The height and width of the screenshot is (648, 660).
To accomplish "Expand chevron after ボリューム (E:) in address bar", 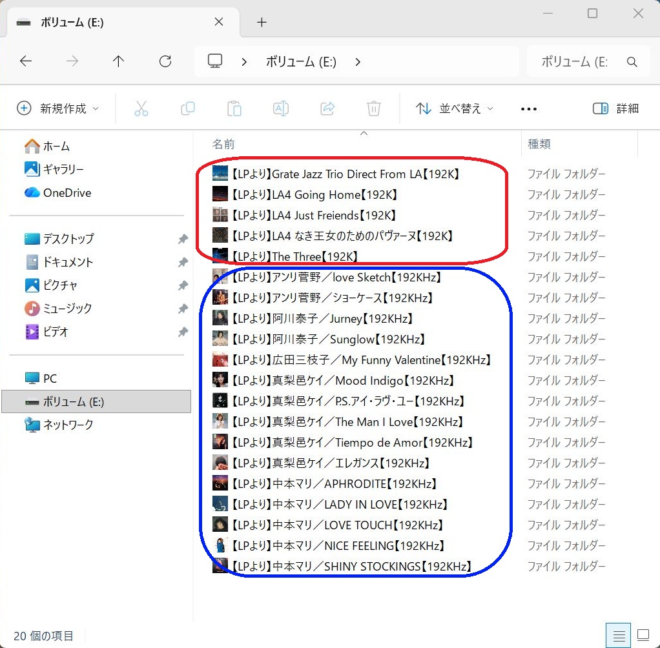I will (358, 62).
